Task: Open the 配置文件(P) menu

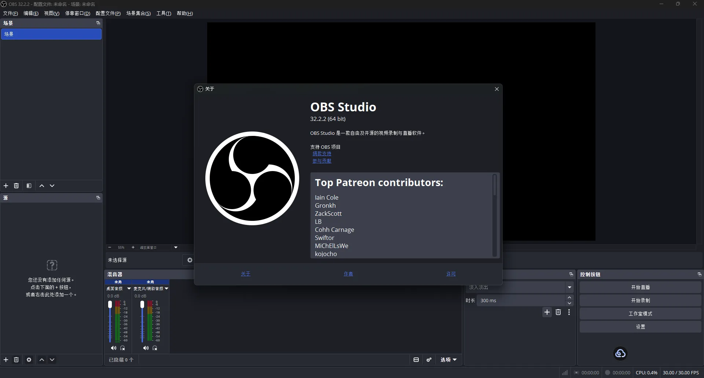Action: (x=108, y=13)
